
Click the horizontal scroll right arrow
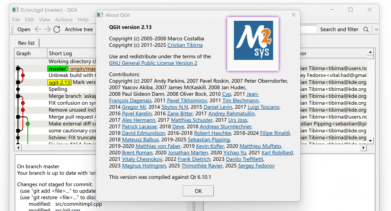[x=364, y=147]
